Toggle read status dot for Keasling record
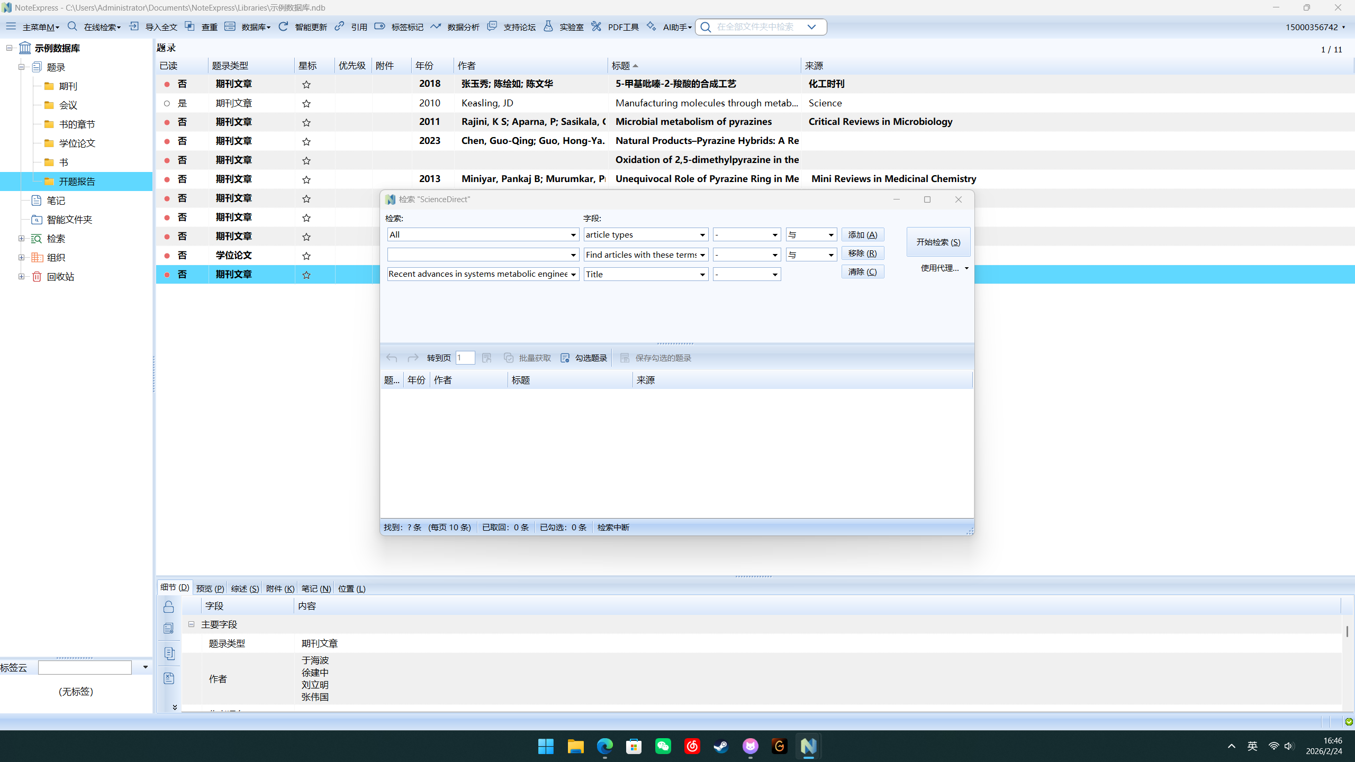The height and width of the screenshot is (762, 1355). [x=167, y=103]
